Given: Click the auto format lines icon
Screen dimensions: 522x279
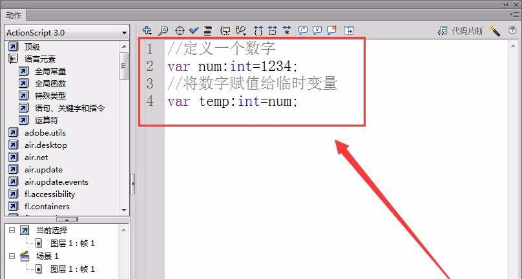Looking at the screenshot, I should [x=208, y=30].
